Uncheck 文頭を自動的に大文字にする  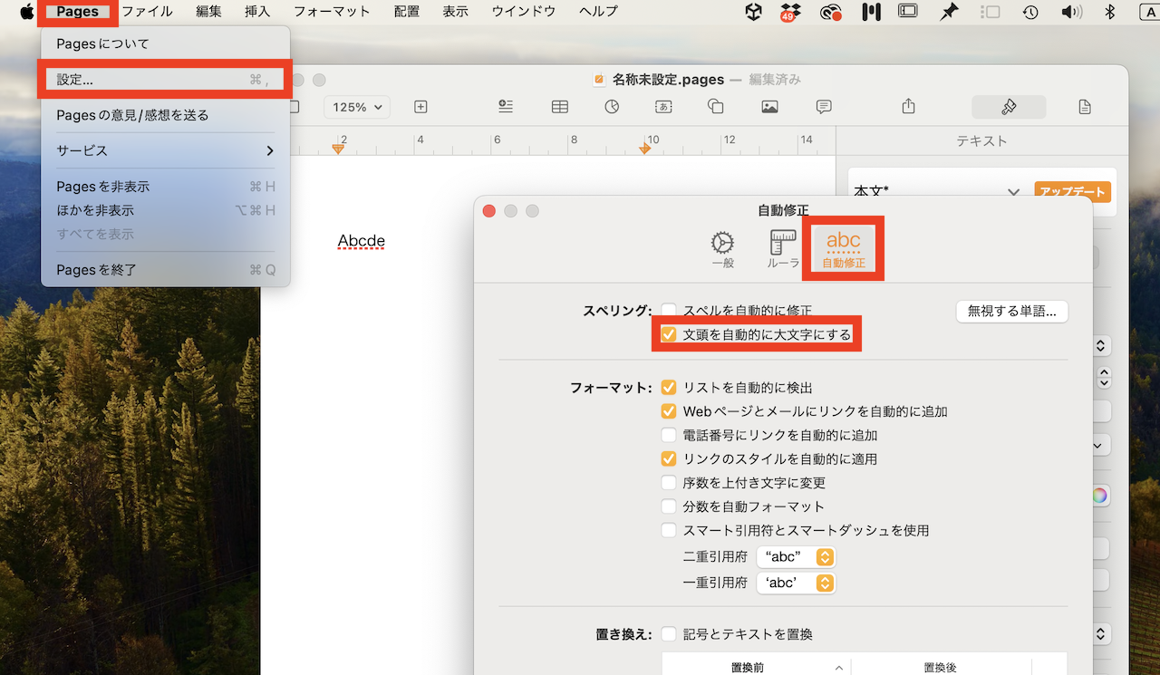click(669, 334)
